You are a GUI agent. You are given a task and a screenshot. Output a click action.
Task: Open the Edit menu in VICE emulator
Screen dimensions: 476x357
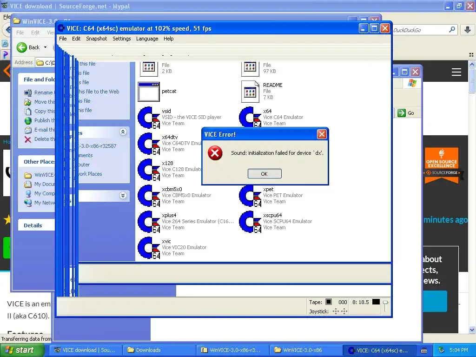76,39
